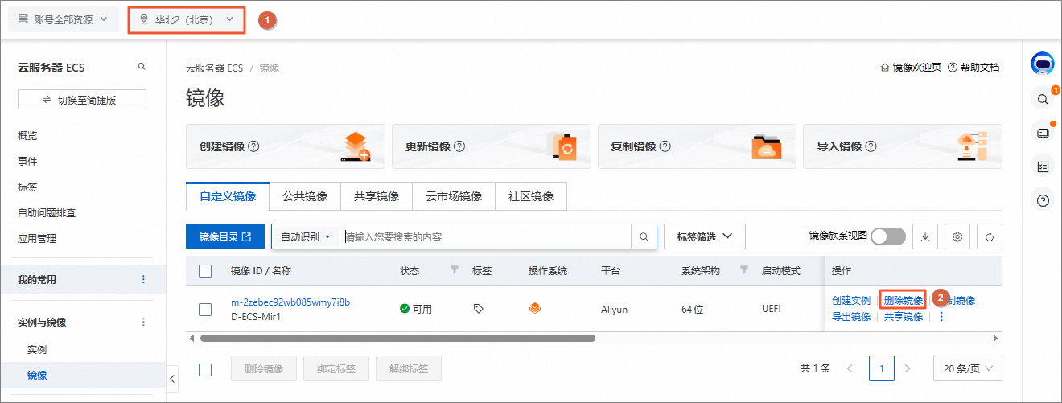Image resolution: width=1062 pixels, height=403 pixels.
Task: Open 概览 in sidebar
Action: click(x=27, y=135)
